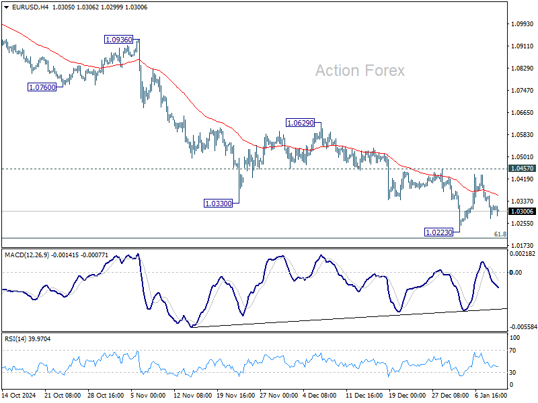Click the 1.09930 price axis value
The height and width of the screenshot is (403, 538).
pyautogui.click(x=523, y=24)
